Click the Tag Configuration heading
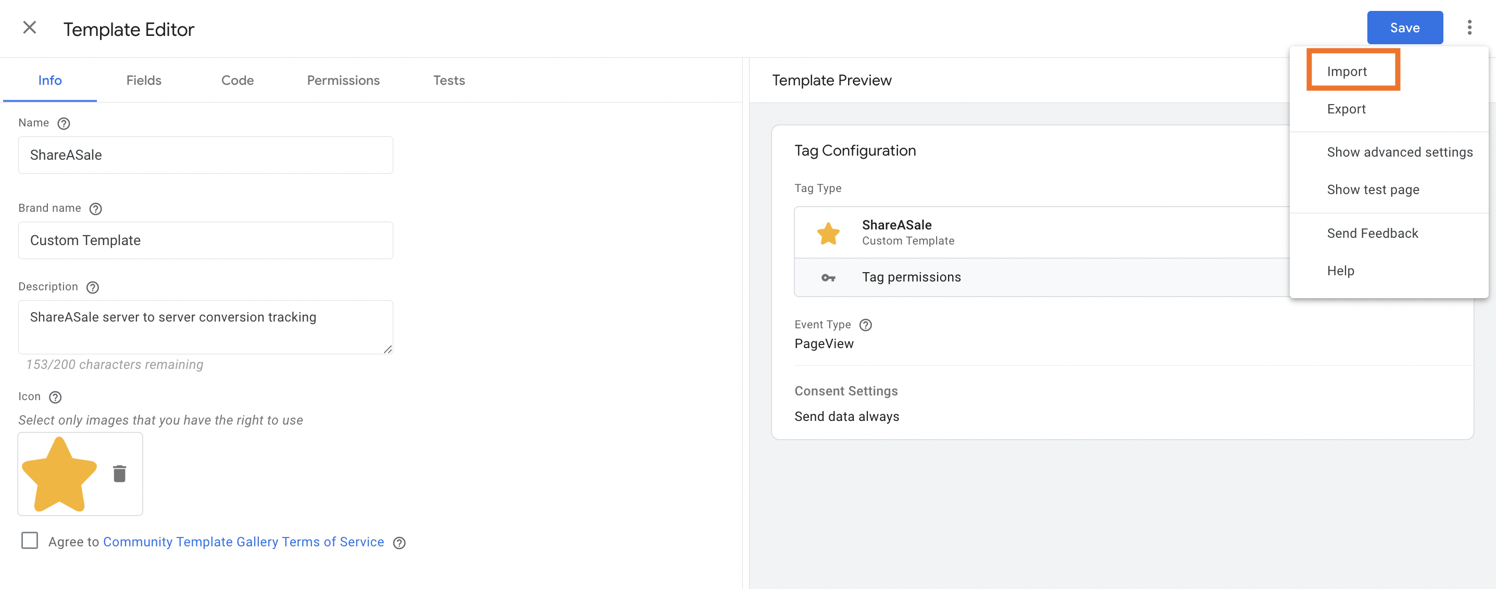The image size is (1496, 589). point(855,151)
